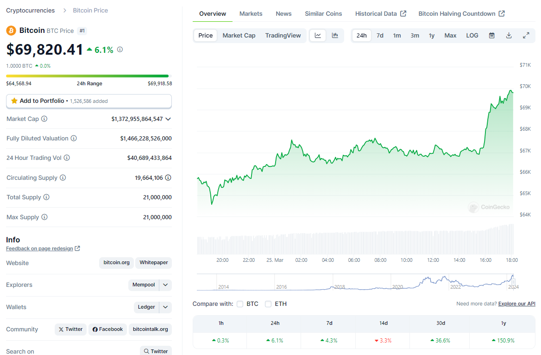Expand chart to fullscreen icon

point(526,36)
